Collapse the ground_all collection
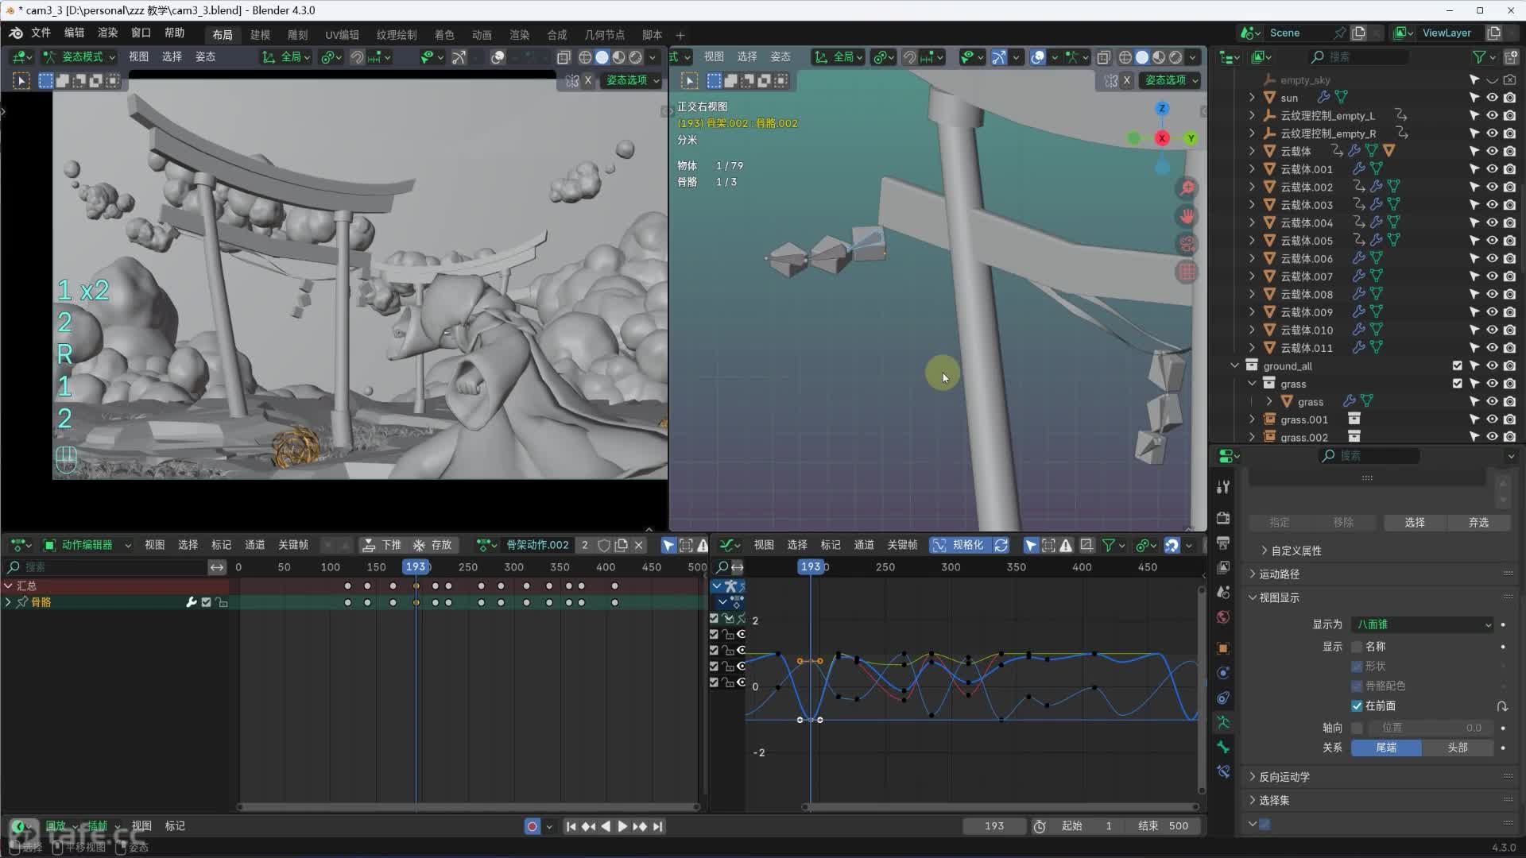1526x858 pixels. point(1234,365)
